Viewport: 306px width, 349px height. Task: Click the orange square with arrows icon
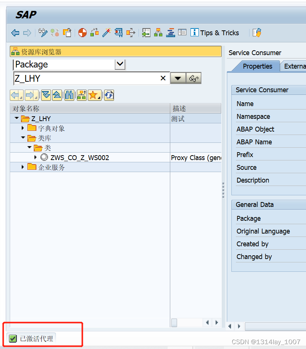(131, 33)
